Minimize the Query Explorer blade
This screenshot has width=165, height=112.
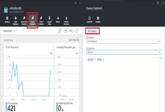(153, 4)
